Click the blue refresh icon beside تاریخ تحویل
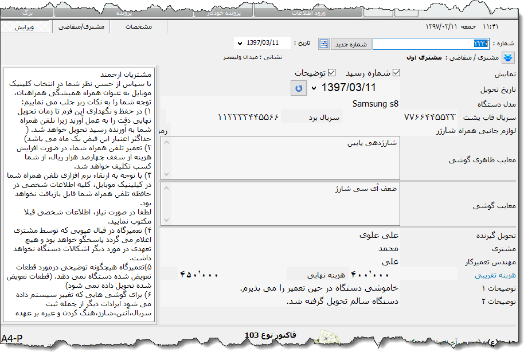 click(x=298, y=88)
